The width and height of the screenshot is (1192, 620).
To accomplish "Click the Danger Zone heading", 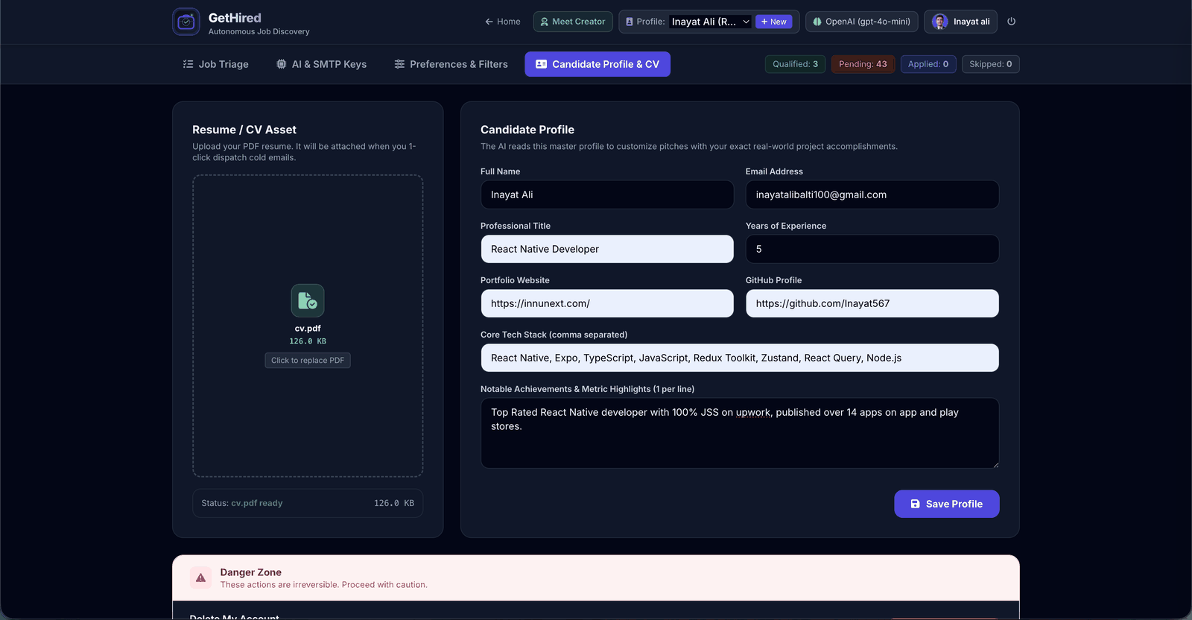I will [251, 572].
